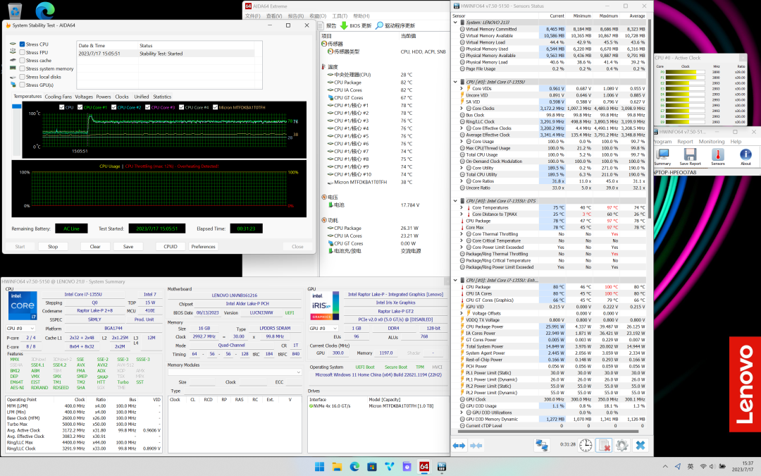Click the HWiNFO sensors settings gear icon
761x476 pixels.
(x=621, y=445)
